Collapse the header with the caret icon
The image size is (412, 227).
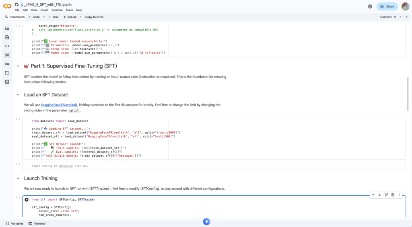pyautogui.click(x=406, y=17)
